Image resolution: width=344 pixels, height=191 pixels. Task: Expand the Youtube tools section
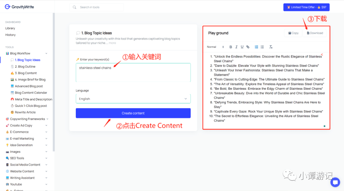pos(46,184)
